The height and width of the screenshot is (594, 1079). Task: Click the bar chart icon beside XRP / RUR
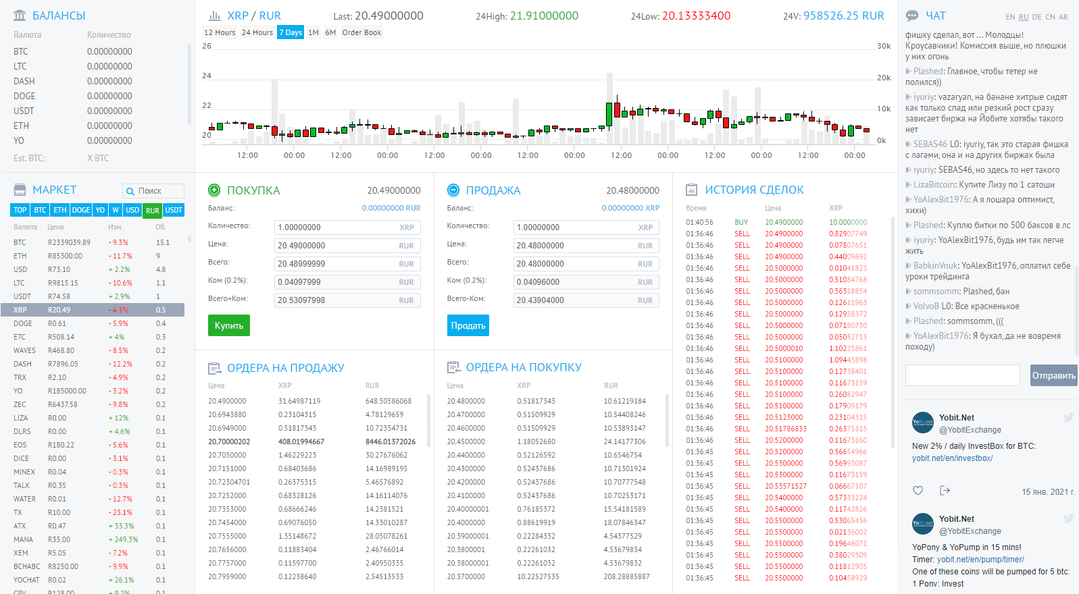215,16
